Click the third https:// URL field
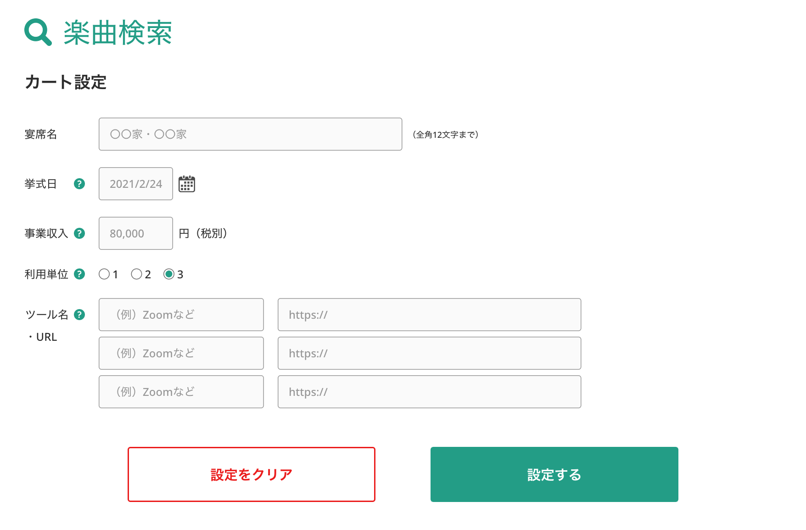 tap(429, 392)
